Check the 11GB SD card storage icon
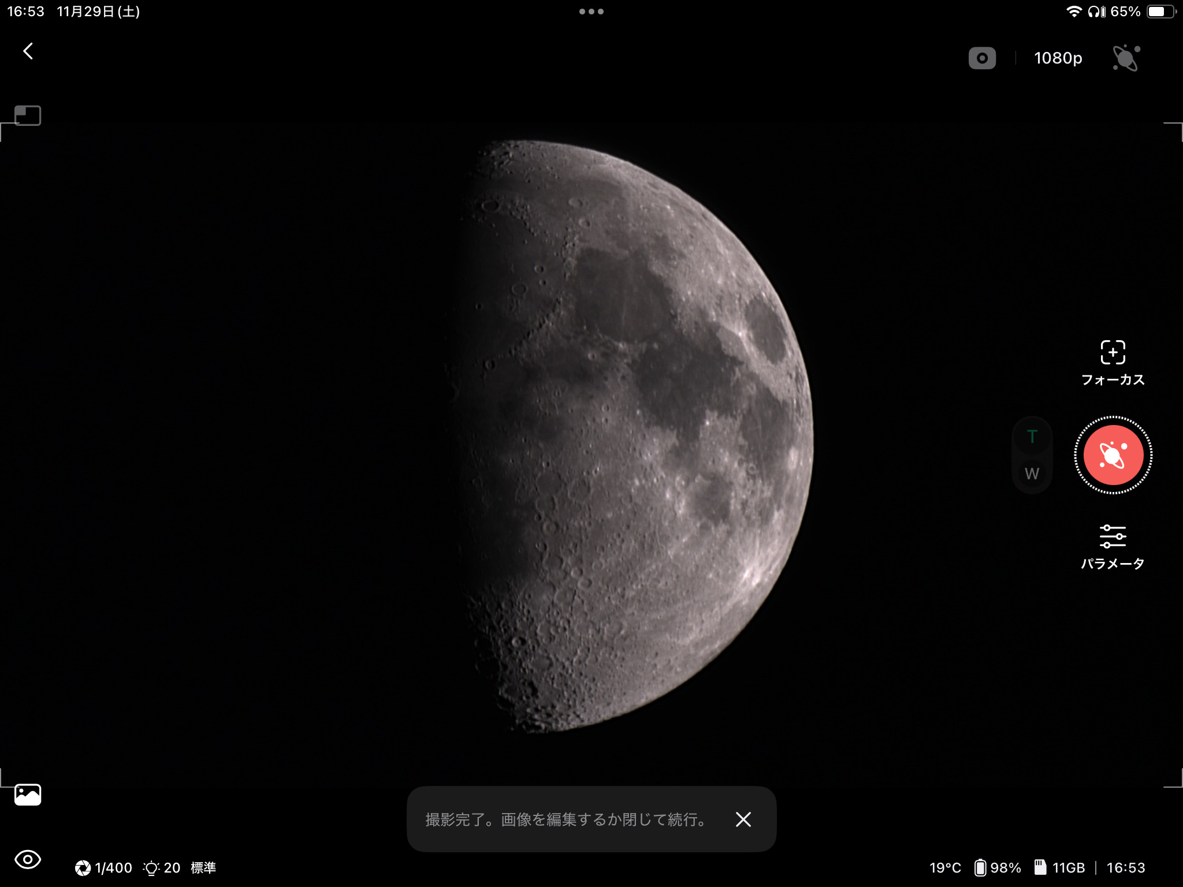Image resolution: width=1183 pixels, height=887 pixels. [x=1040, y=867]
